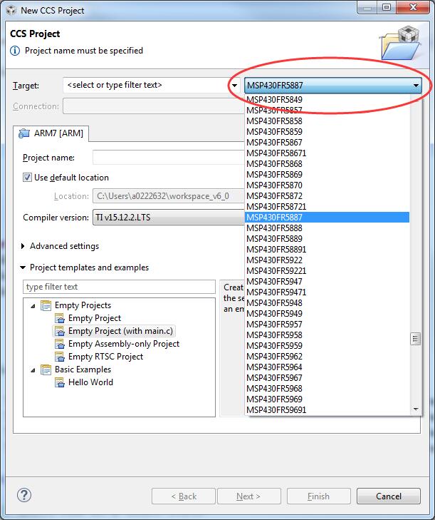Select MSP430FR5868 in the list

327,164
